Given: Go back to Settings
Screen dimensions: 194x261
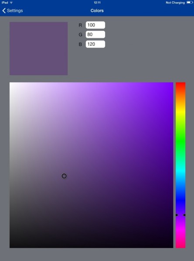Looking at the screenshot, I should coord(13,10).
